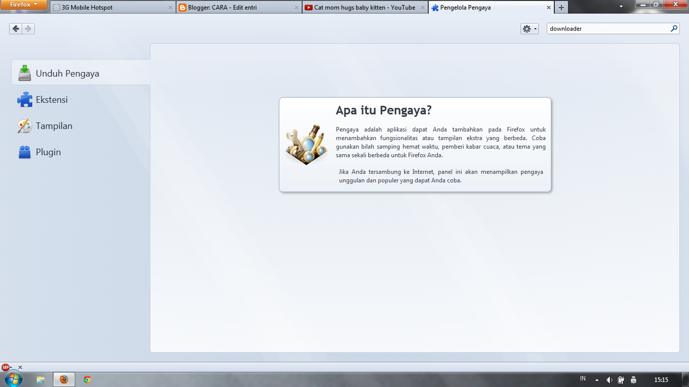Screen dimensions: 689x387
Task: Open the list all tabs dropdown arrow
Action: 621,7
